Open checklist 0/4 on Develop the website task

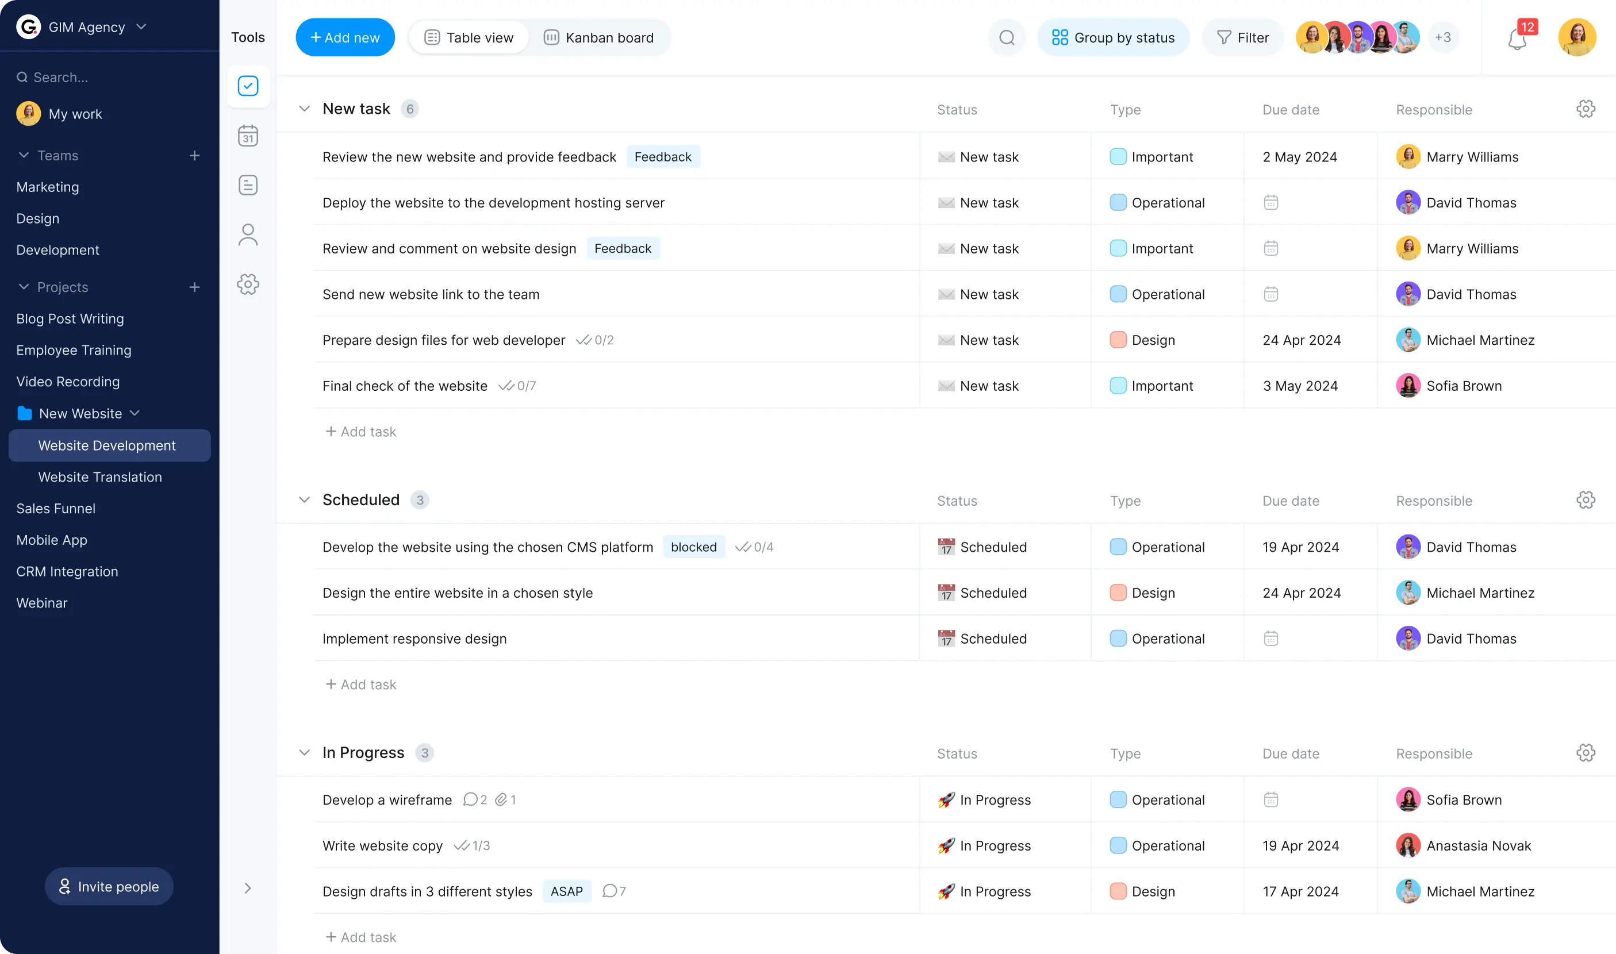(x=754, y=547)
